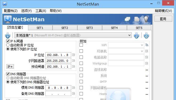Open the 网路磁碟机 ellipsis settings
176x100 pixels.
click(147, 88)
